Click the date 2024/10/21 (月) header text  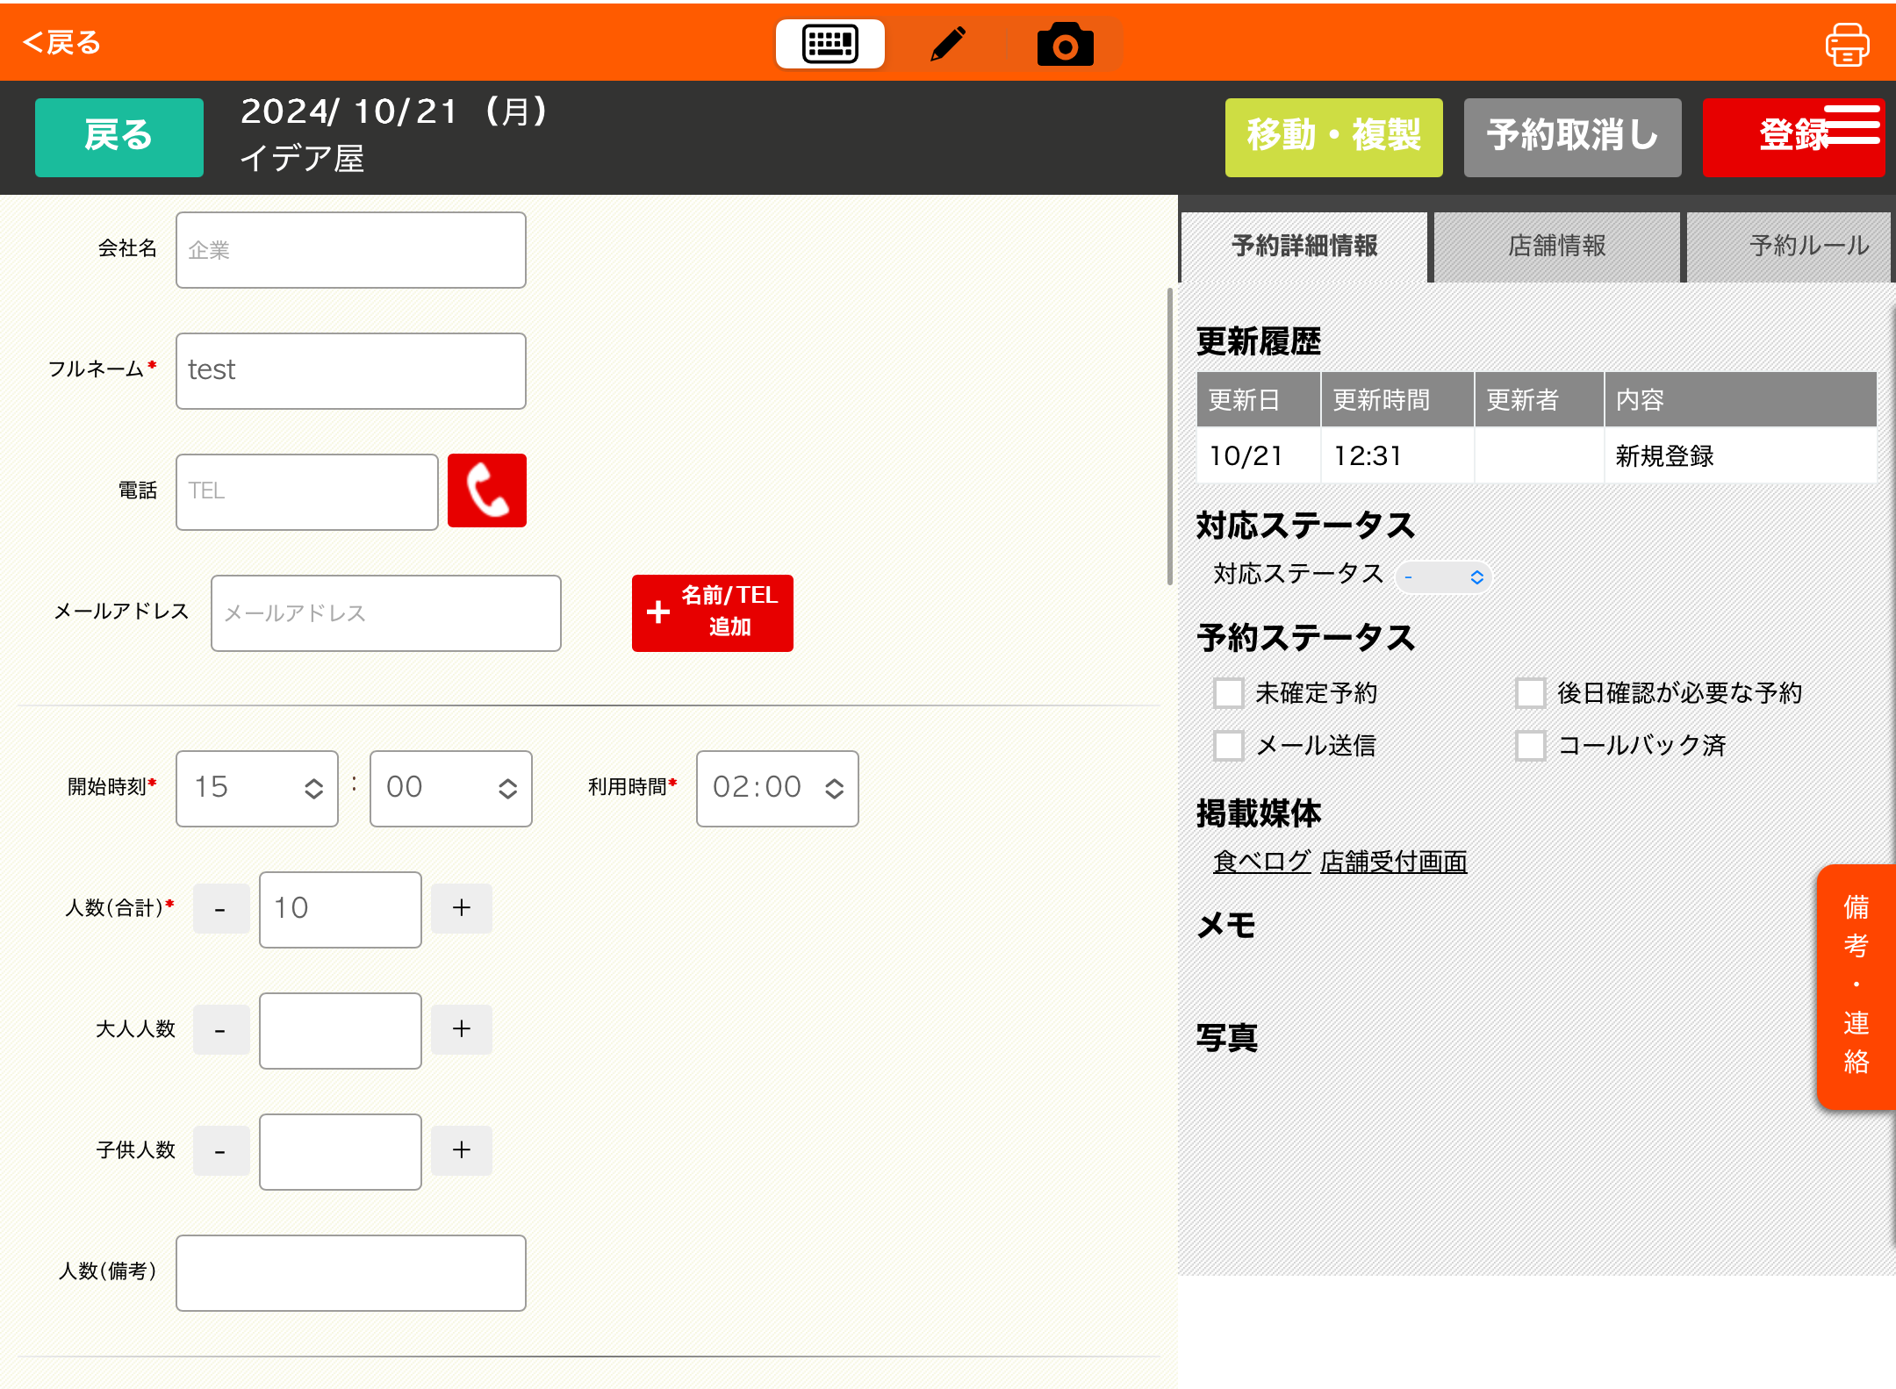click(x=395, y=111)
